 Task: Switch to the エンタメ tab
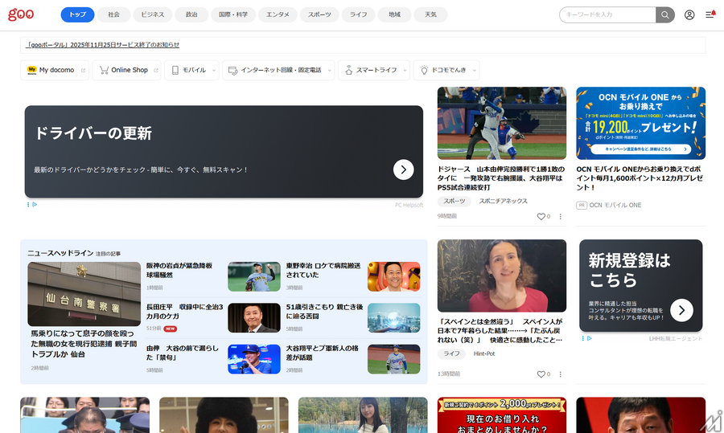278,14
